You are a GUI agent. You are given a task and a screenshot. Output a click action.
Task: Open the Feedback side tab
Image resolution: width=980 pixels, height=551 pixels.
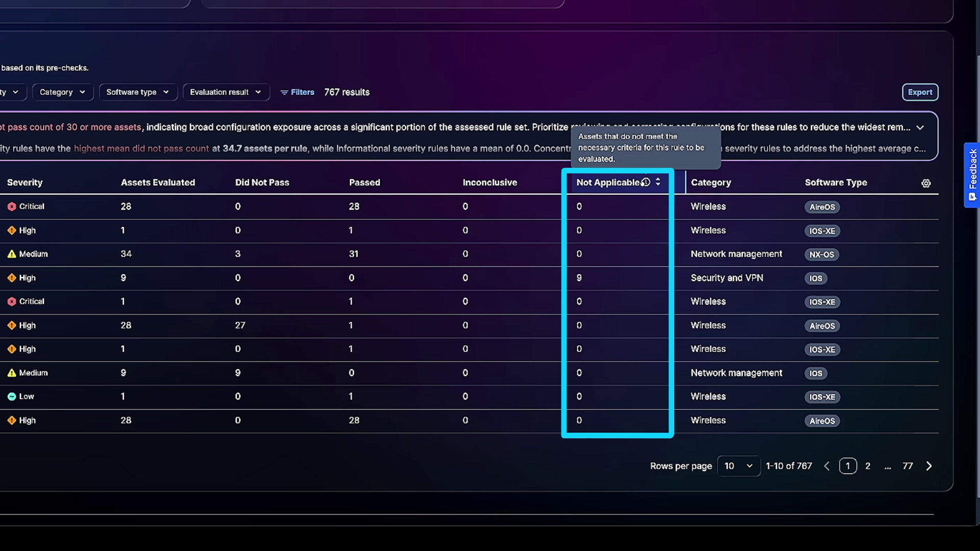tap(972, 175)
